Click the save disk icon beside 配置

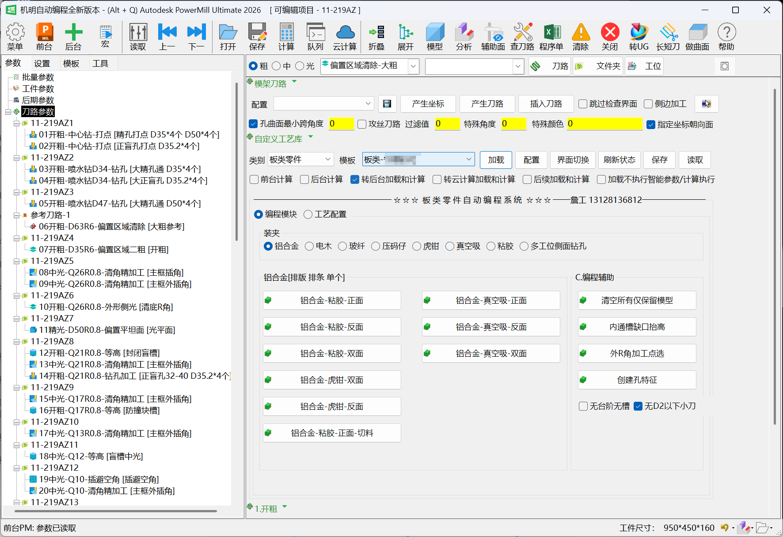[387, 103]
